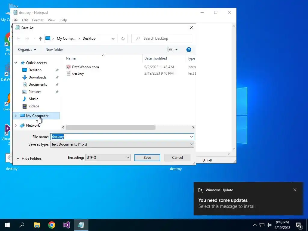Open the Save as type combo box
The image size is (308, 231).
tap(122, 144)
